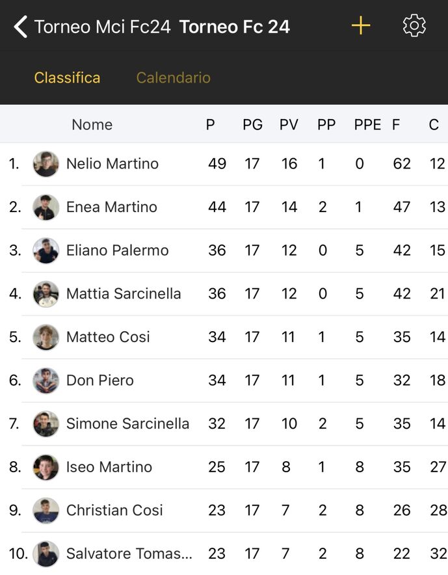Tap the yellow plus add icon
Screen dimensions: 448x575
pos(360,26)
